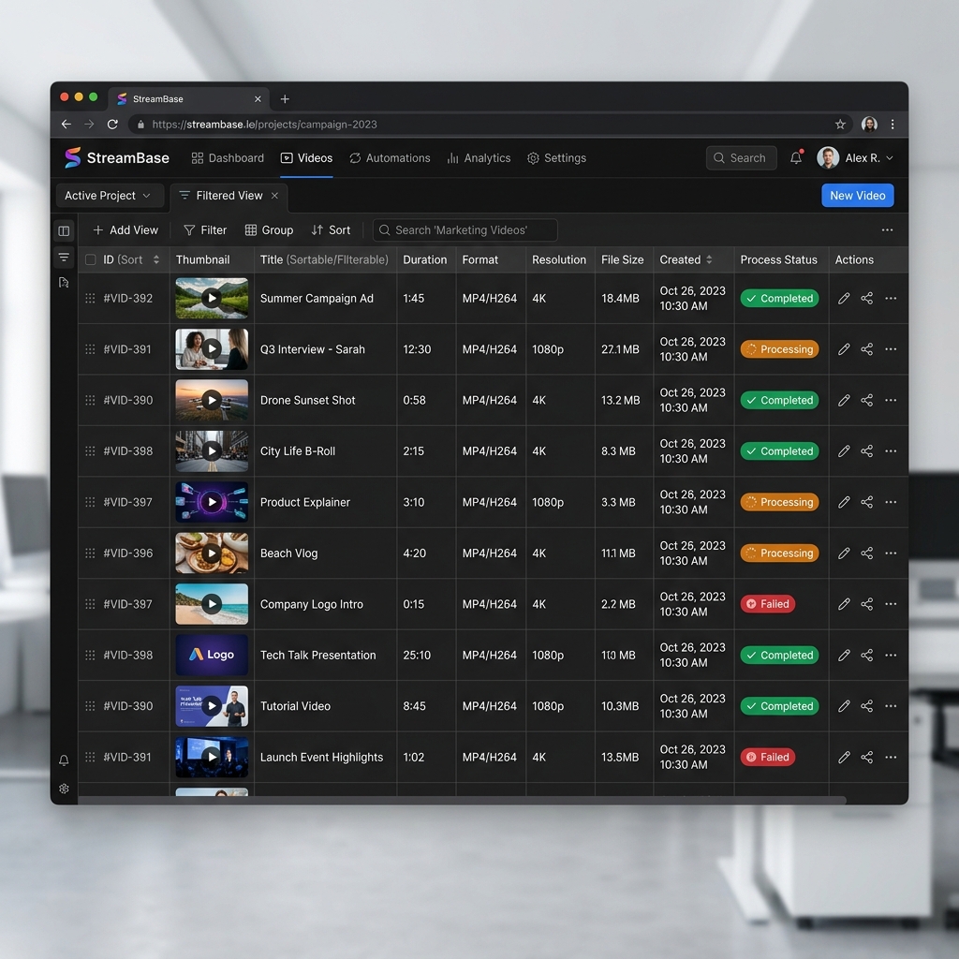The image size is (959, 959).
Task: Open a new browser tab
Action: click(285, 99)
